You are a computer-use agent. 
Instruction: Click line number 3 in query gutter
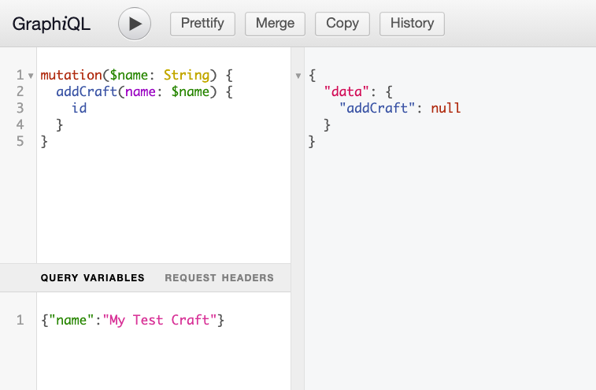(x=19, y=109)
